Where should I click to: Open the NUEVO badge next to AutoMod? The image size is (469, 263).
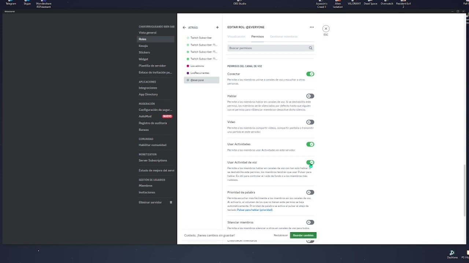(167, 116)
